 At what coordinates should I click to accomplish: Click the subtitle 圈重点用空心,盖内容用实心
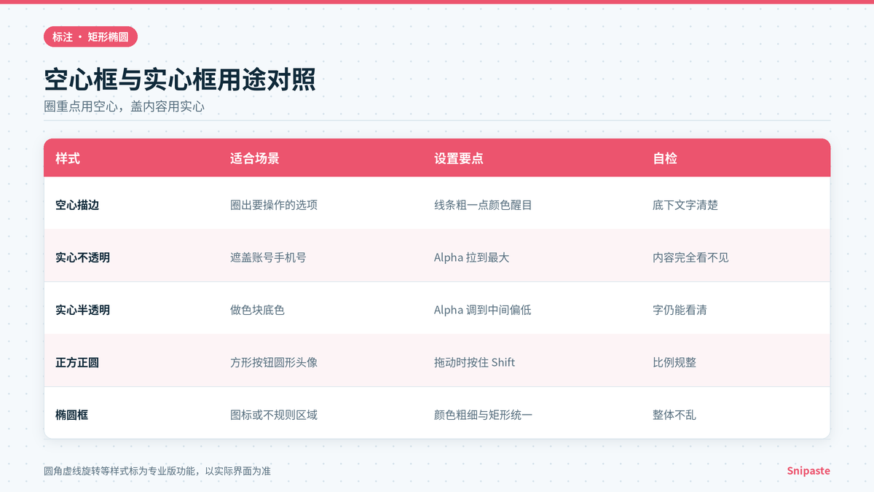click(125, 106)
